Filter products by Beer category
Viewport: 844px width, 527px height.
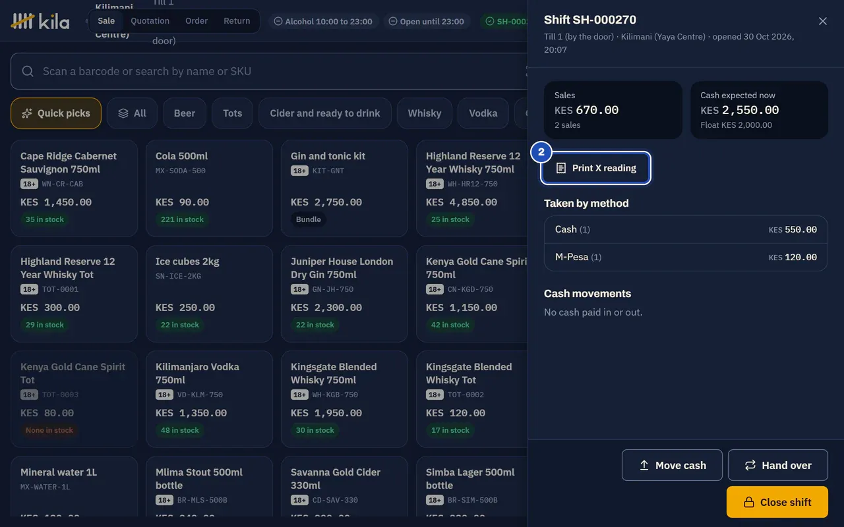click(185, 113)
